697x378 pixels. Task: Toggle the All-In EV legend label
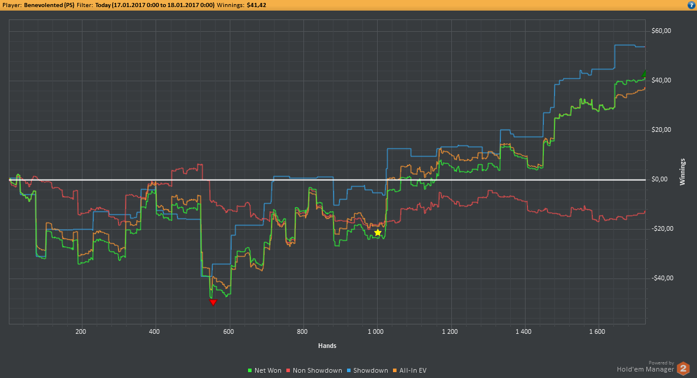[412, 370]
